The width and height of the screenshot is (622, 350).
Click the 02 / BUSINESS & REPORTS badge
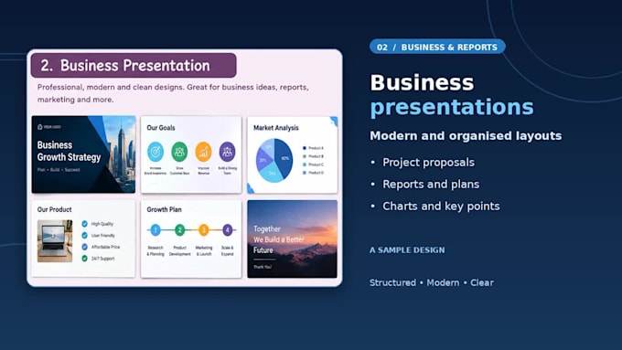pyautogui.click(x=437, y=47)
